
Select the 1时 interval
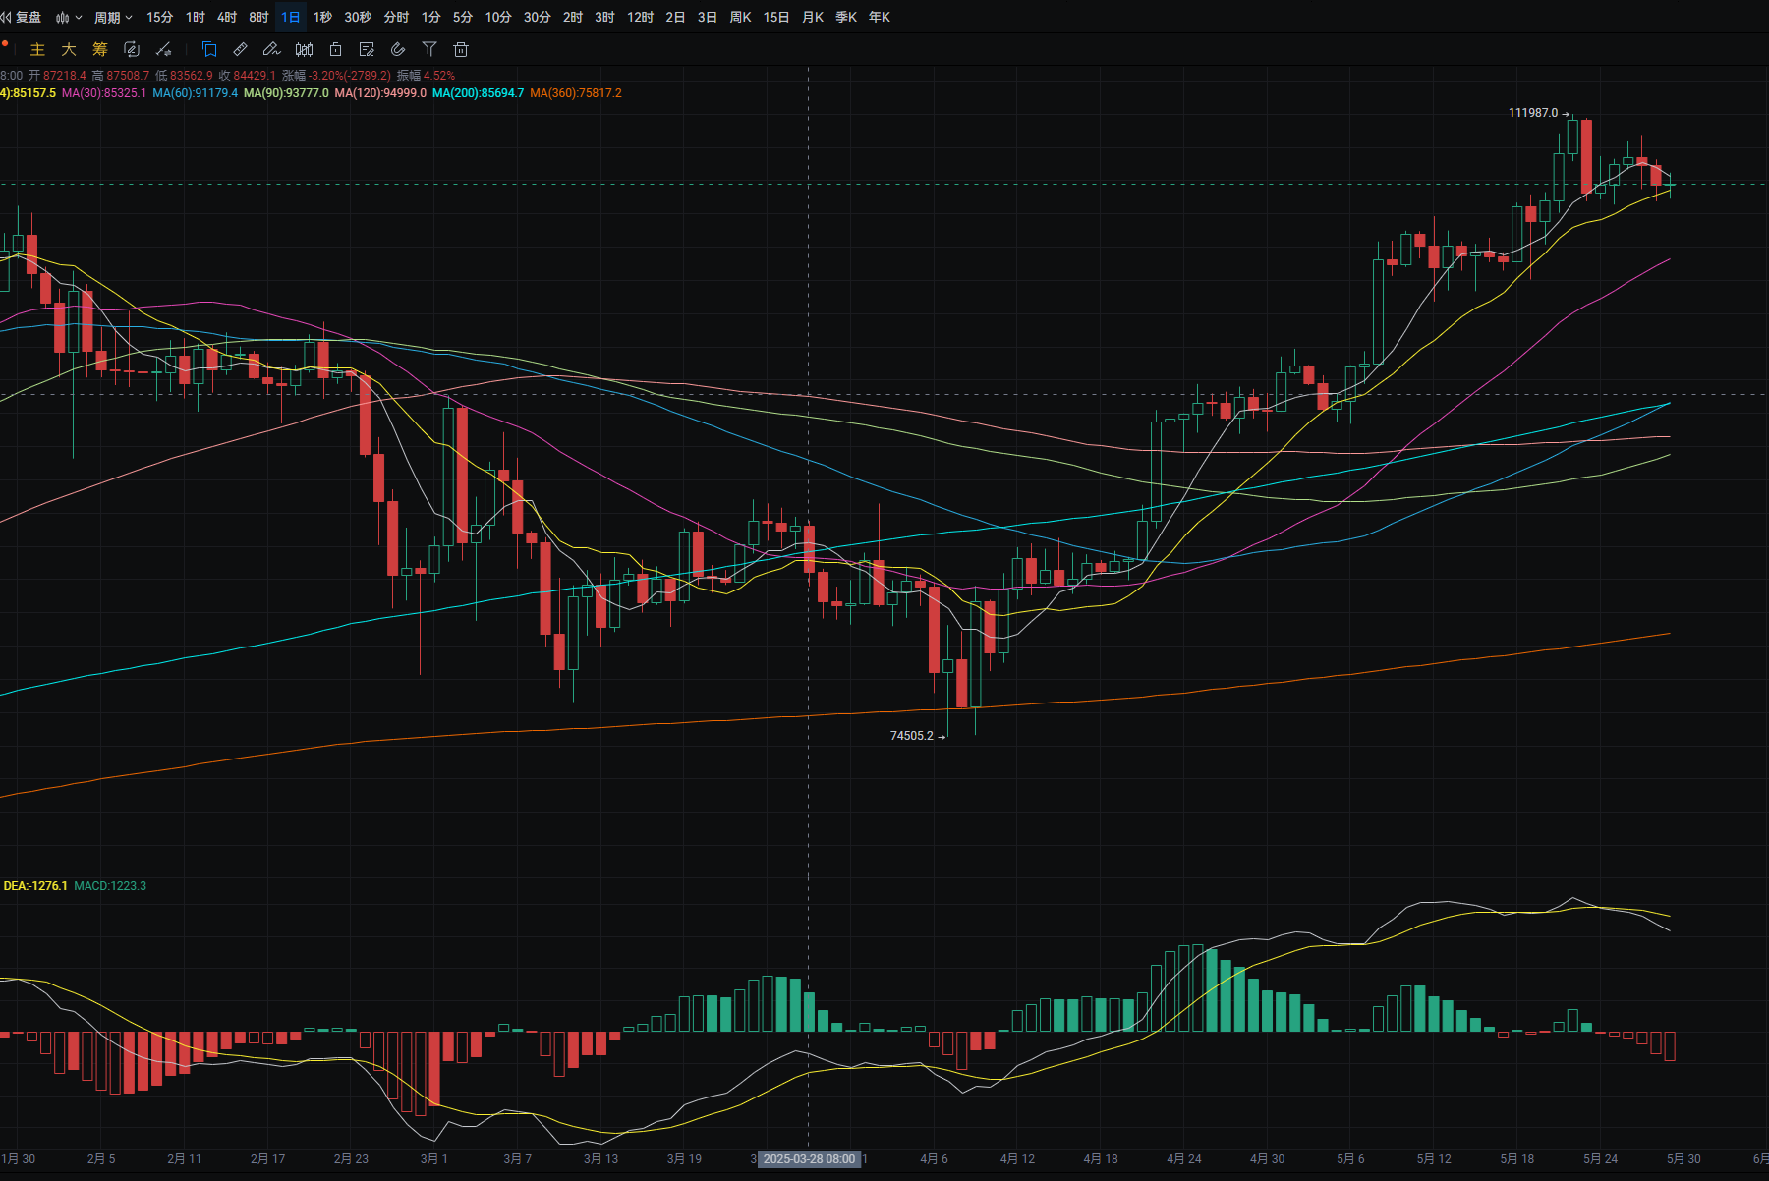(196, 17)
